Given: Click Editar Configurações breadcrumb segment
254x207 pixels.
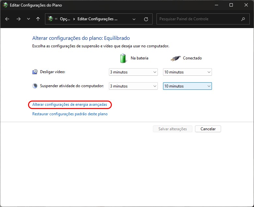Looking at the screenshot, I should pos(97,19).
